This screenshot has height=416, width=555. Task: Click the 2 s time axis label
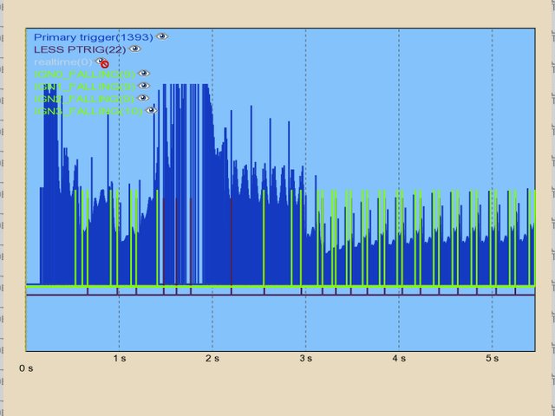212,358
